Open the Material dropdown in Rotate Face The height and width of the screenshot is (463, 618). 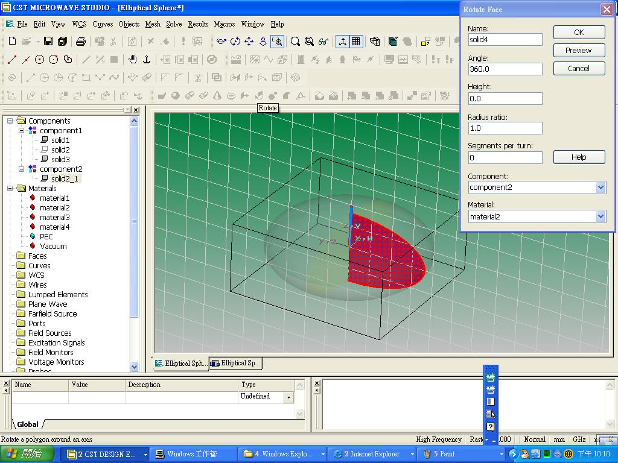[600, 216]
